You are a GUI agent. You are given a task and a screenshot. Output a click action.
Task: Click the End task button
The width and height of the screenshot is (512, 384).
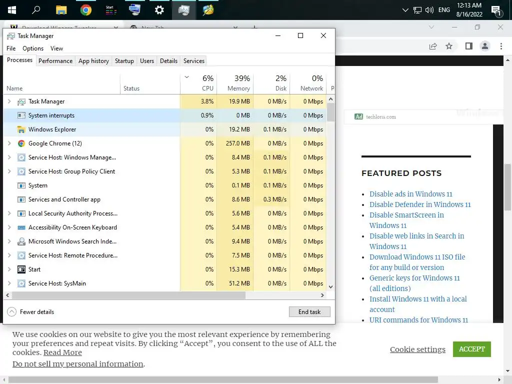309,312
